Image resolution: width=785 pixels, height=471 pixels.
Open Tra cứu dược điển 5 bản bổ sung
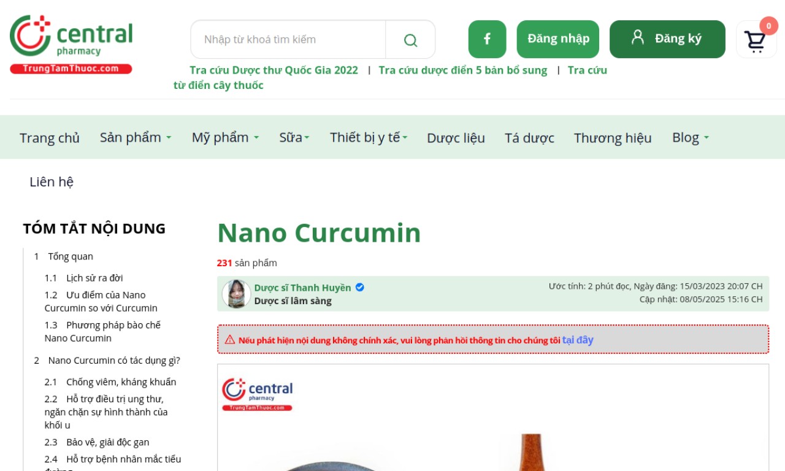click(463, 70)
